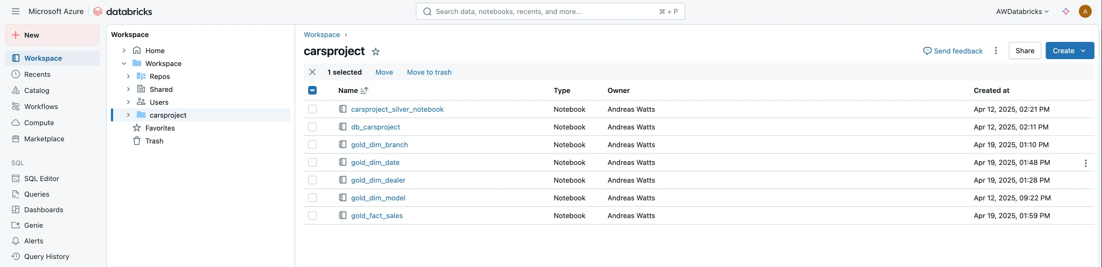Open Trash in the workspace tree
Screen dimensions: 1102x267
coord(154,141)
